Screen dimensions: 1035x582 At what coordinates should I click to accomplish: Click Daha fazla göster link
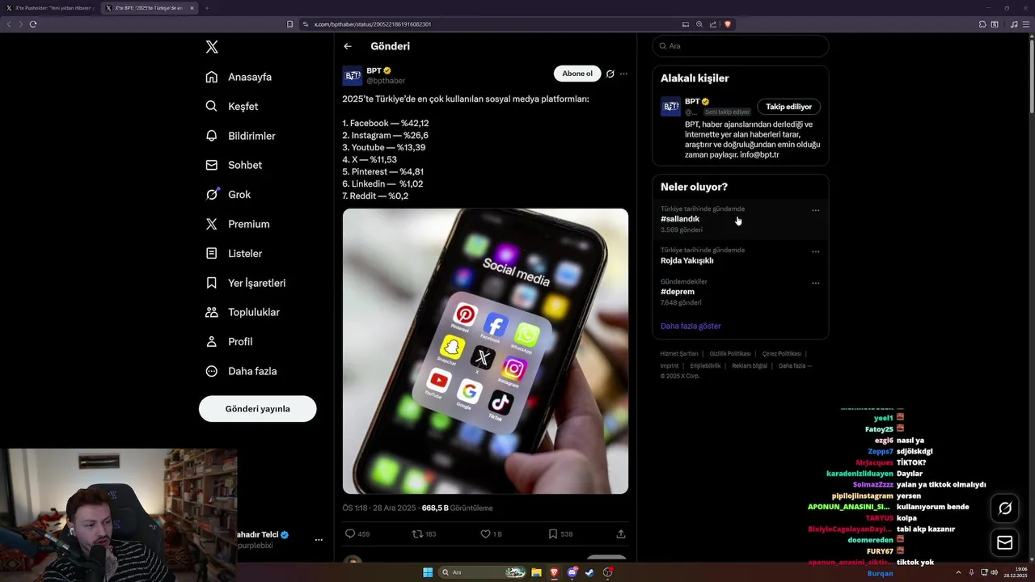(691, 326)
